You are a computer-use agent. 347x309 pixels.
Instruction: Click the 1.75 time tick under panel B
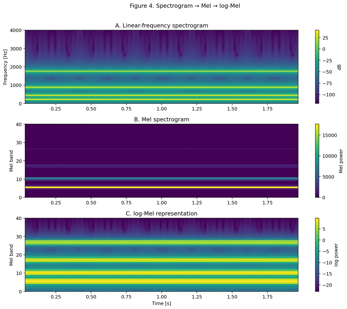[x=267, y=203]
